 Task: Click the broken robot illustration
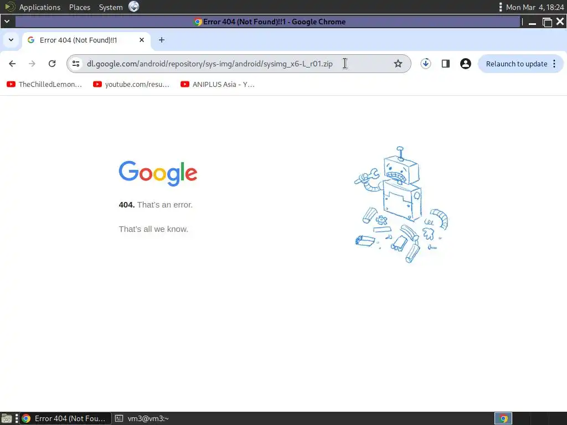click(x=401, y=205)
